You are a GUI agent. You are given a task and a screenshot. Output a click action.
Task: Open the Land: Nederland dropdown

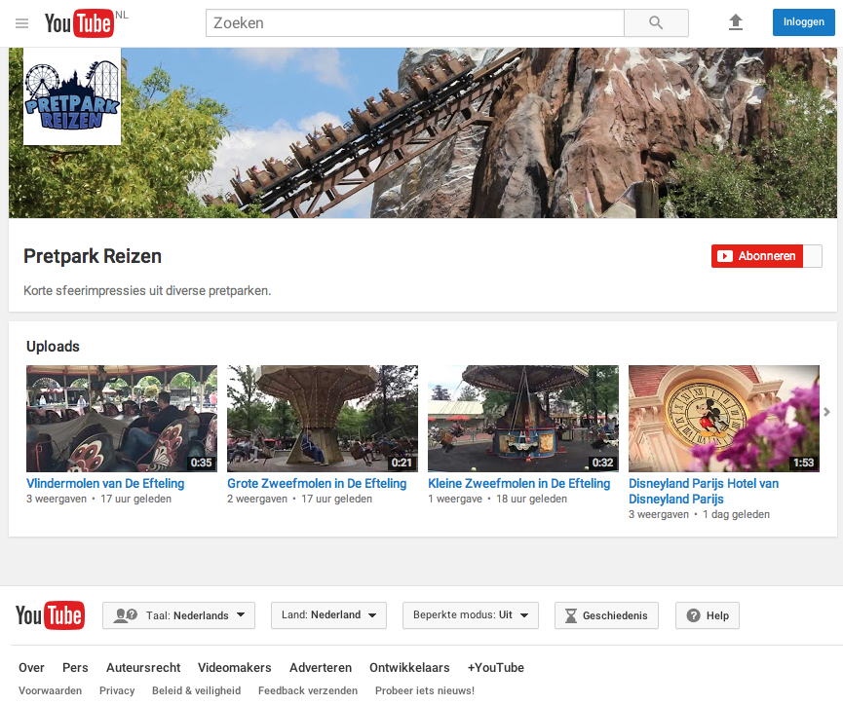(x=328, y=615)
